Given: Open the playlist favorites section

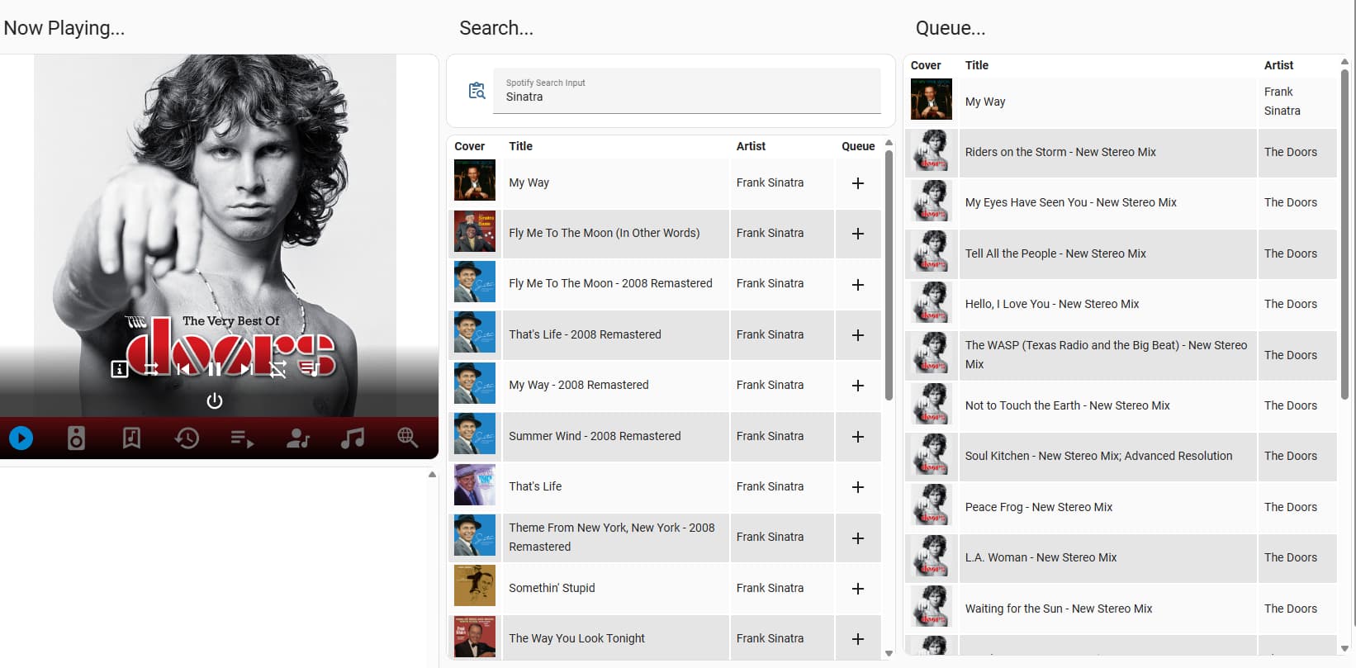Looking at the screenshot, I should pos(242,438).
